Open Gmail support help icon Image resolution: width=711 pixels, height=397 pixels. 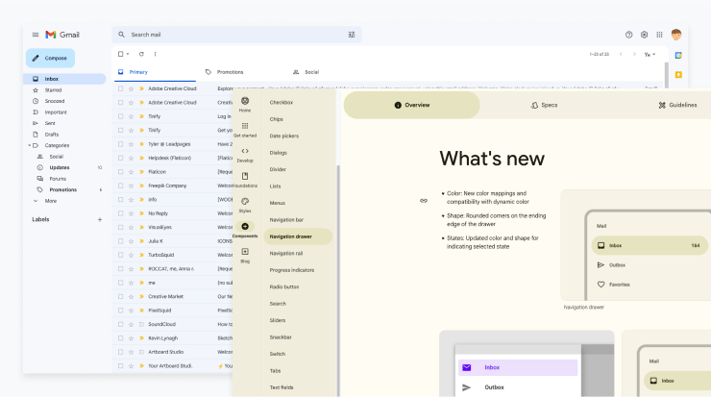[x=628, y=35]
